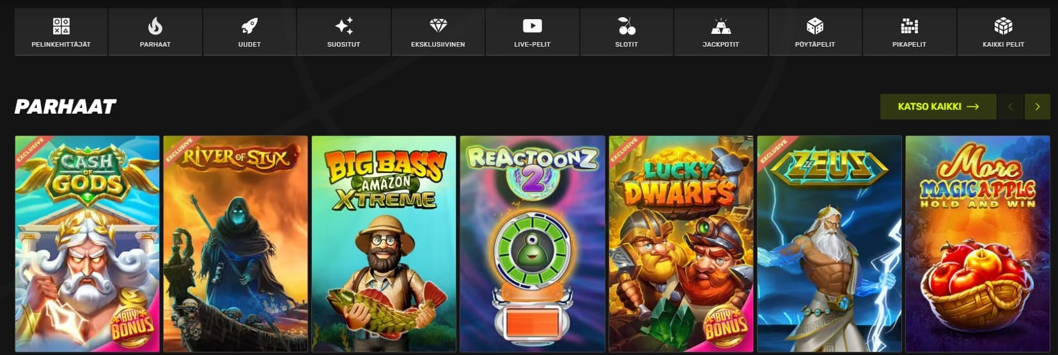Viewport: 1058px width, 355px height.
Task: Click the cherries icon above Slotit
Action: click(x=626, y=26)
